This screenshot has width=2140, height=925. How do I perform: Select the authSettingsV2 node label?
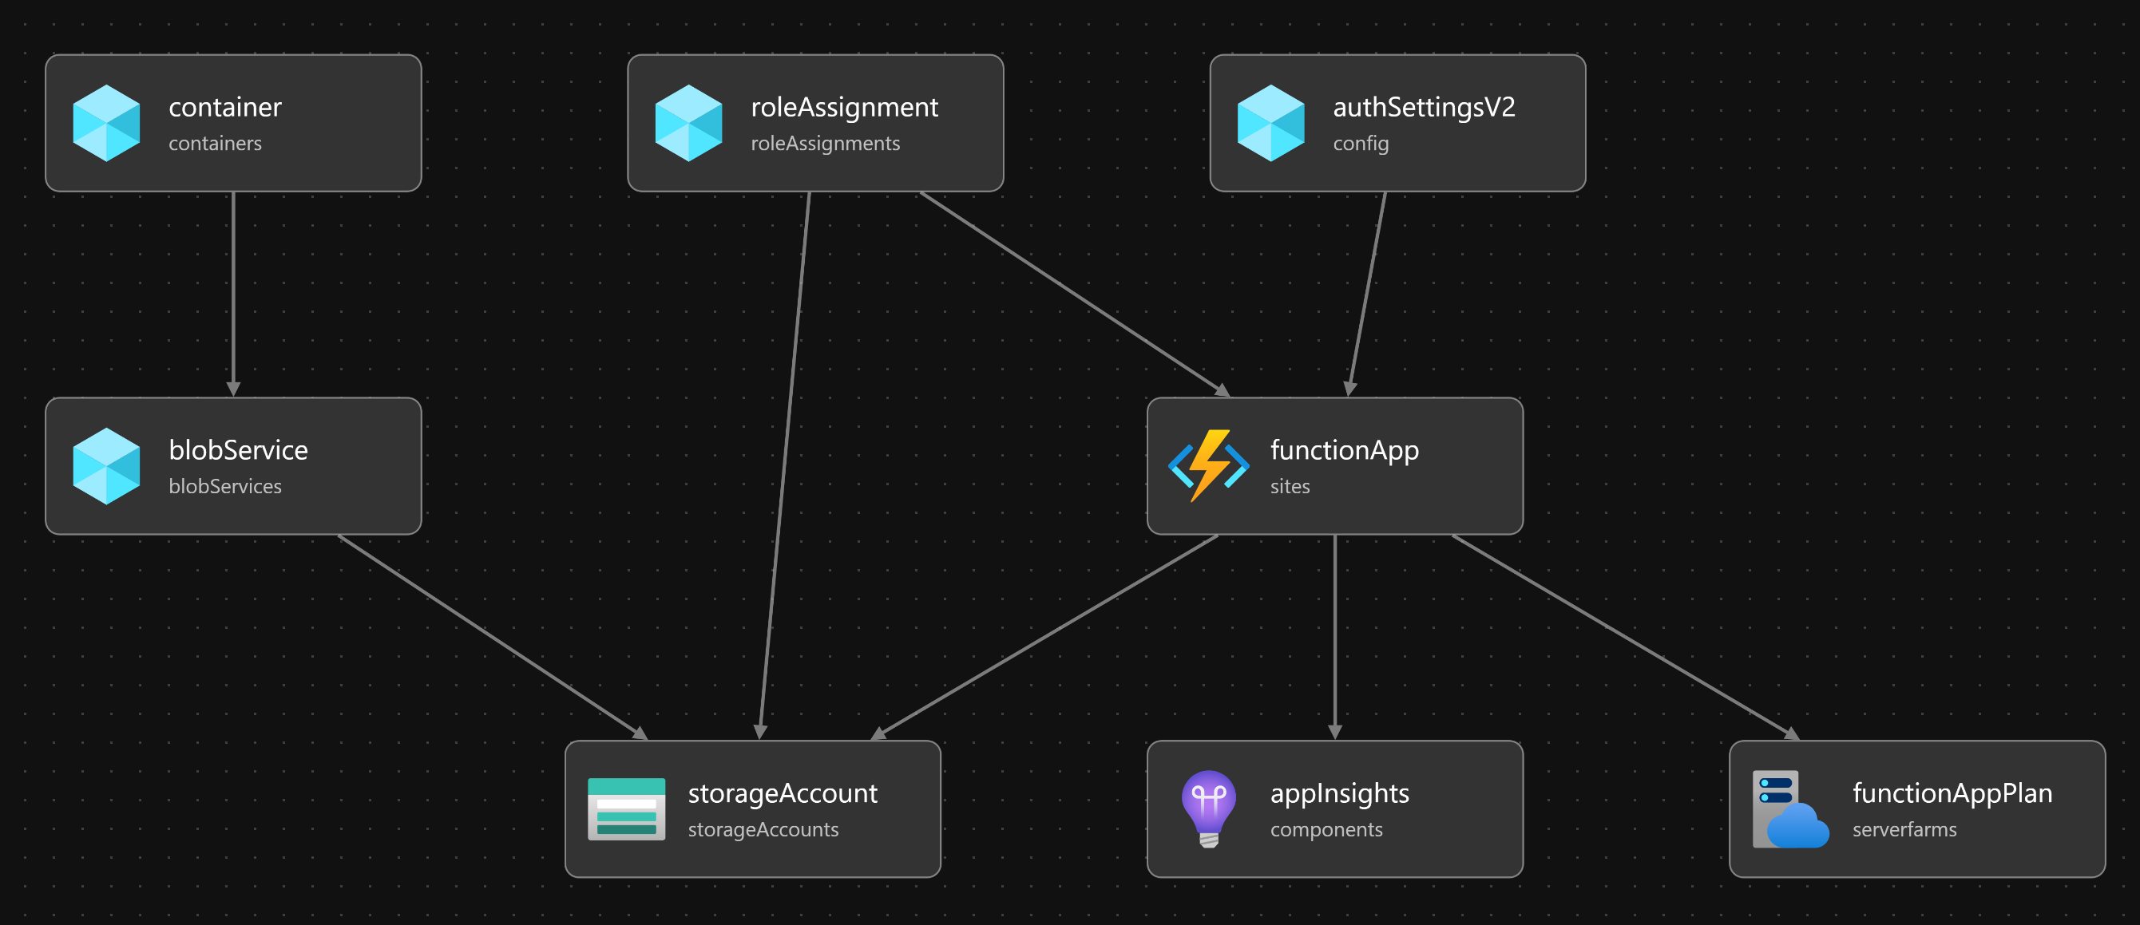[1424, 107]
